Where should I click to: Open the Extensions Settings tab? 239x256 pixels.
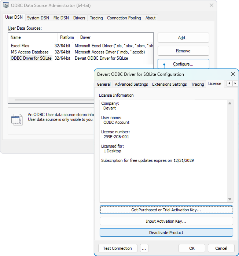[169, 84]
